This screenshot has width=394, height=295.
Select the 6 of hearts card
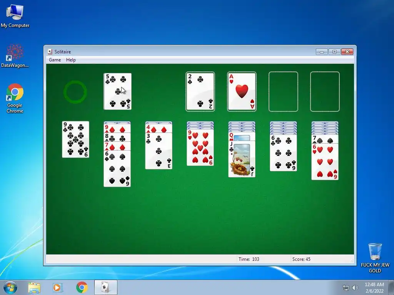pos(325,162)
